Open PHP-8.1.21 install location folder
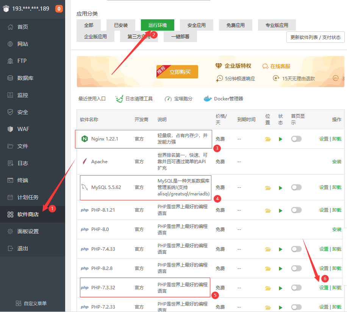 (x=268, y=211)
